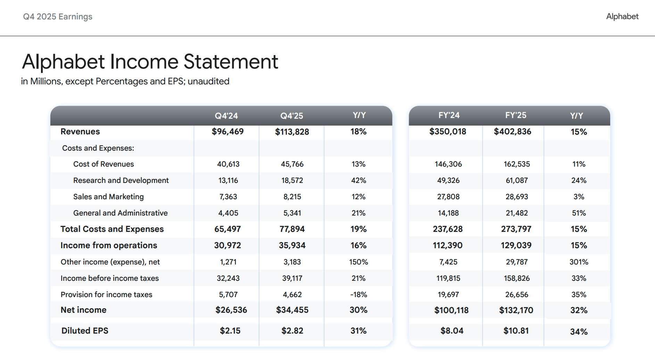Select the Income from operations row label
This screenshot has height=361, width=655.
(x=109, y=245)
